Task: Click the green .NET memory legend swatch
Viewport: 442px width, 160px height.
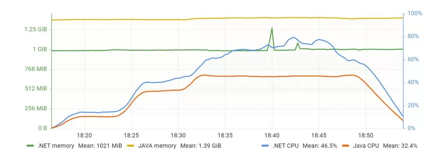Action: click(30, 146)
